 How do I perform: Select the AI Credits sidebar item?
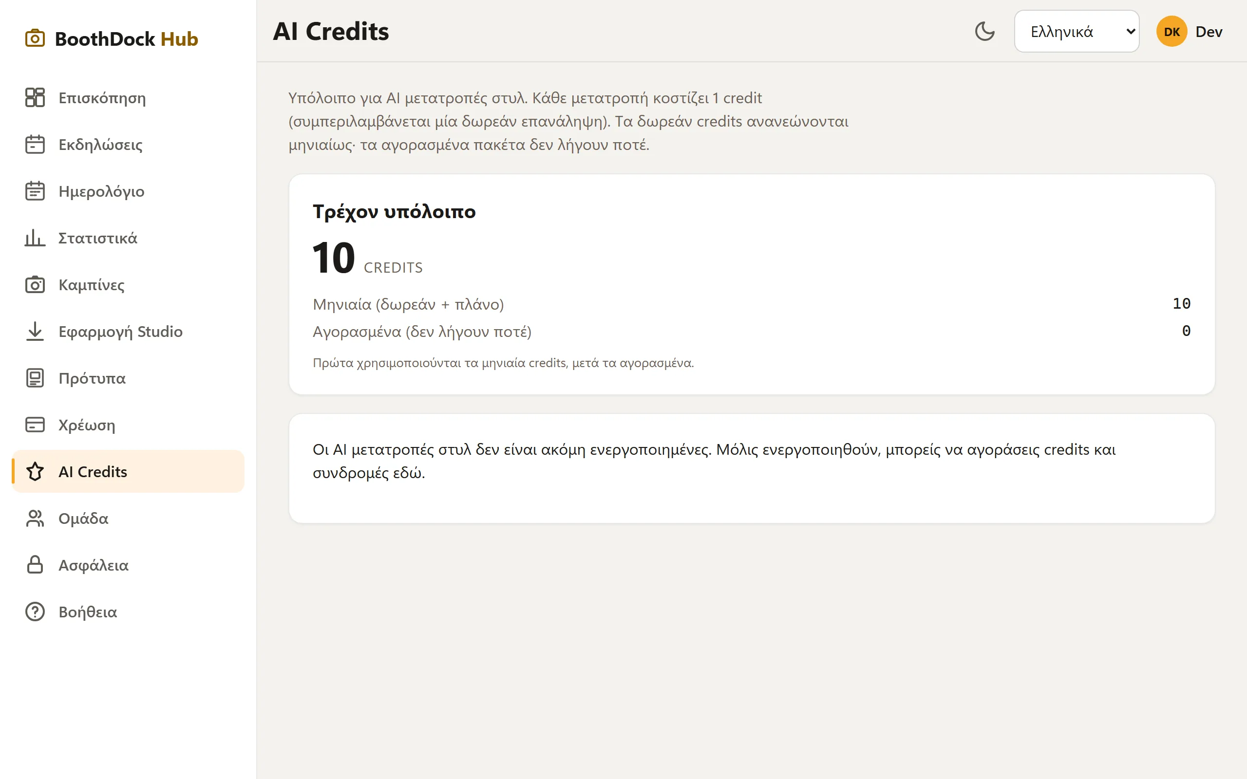tap(128, 471)
